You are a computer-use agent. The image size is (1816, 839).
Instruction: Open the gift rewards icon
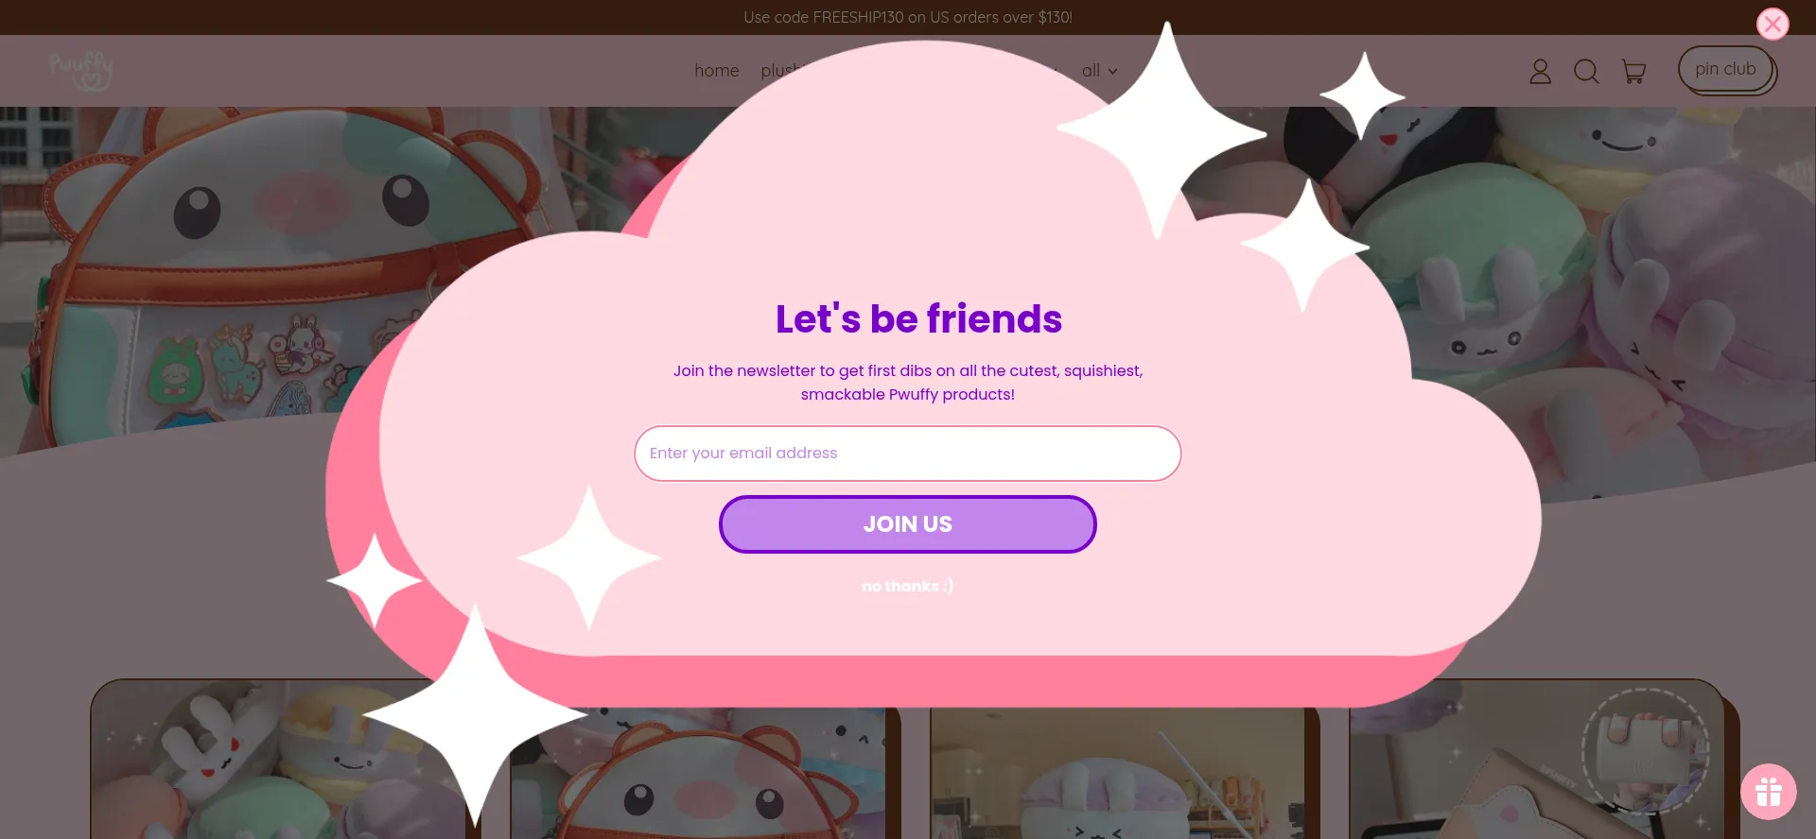(x=1768, y=792)
